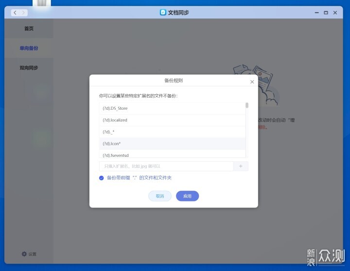
Task: Select the 单向备份 sidebar tab
Action: pyautogui.click(x=29, y=48)
